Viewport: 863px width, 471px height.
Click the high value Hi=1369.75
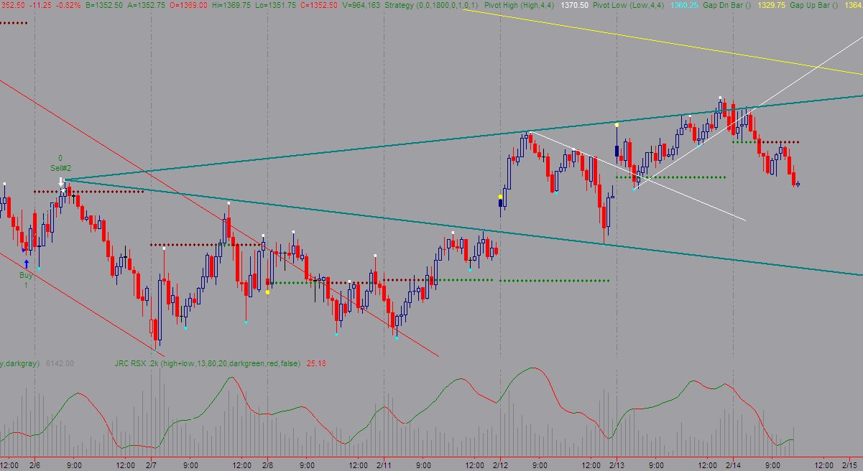[231, 5]
